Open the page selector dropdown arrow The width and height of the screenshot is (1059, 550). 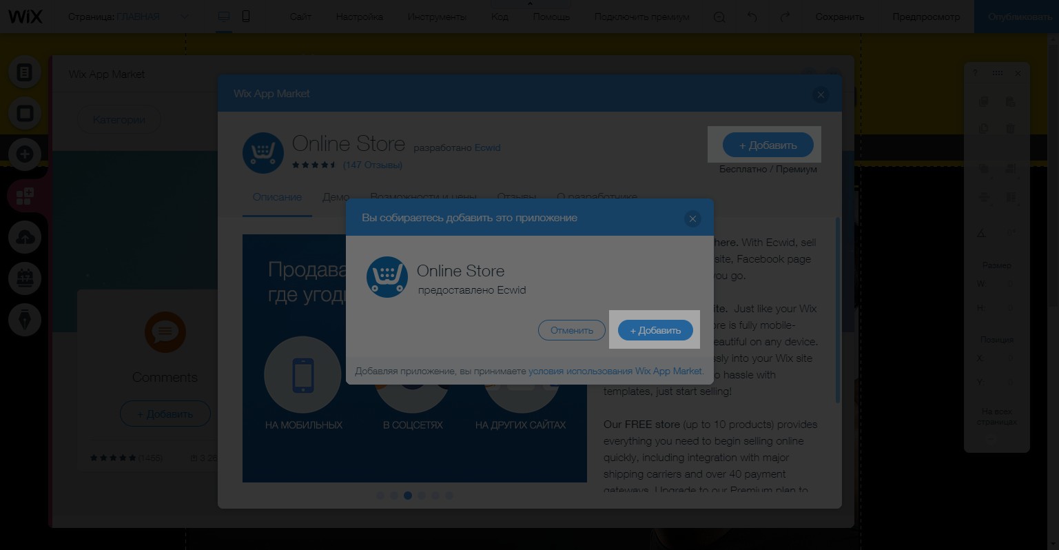point(185,17)
